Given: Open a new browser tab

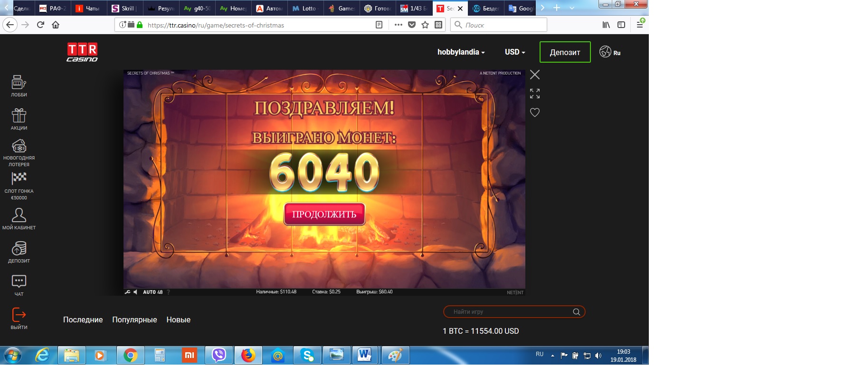Looking at the screenshot, I should (557, 8).
